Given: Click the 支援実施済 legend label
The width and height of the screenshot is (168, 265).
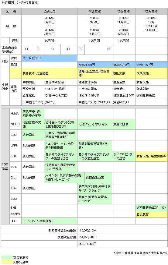Looking at the screenshot, I should [21, 258].
